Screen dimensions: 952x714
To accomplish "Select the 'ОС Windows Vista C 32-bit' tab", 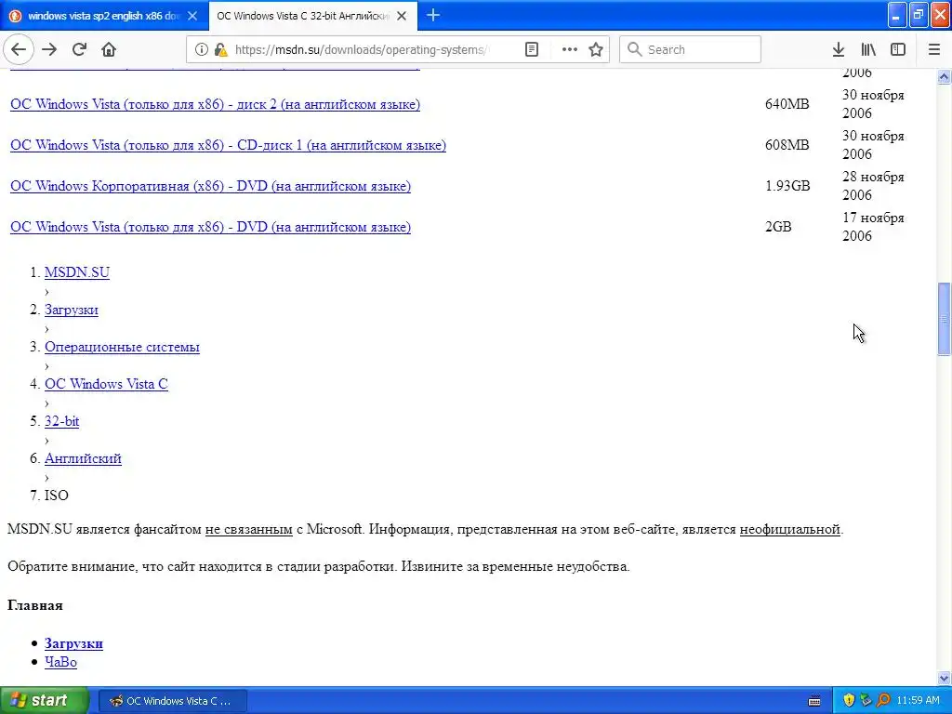I will 312,16.
